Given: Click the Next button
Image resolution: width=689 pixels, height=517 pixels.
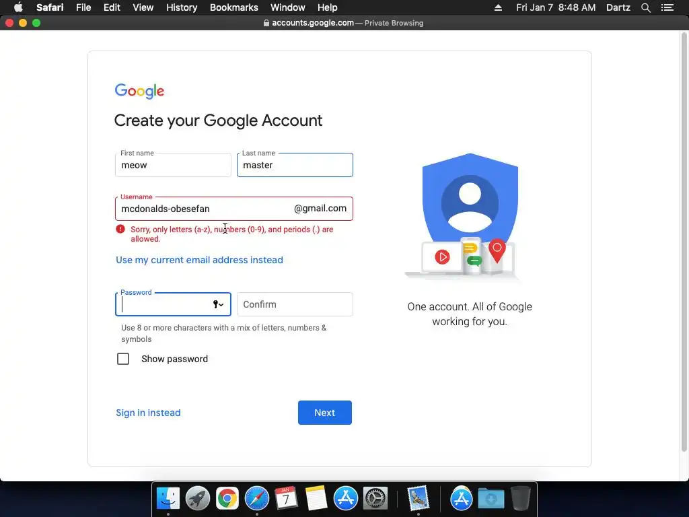Looking at the screenshot, I should [x=325, y=413].
